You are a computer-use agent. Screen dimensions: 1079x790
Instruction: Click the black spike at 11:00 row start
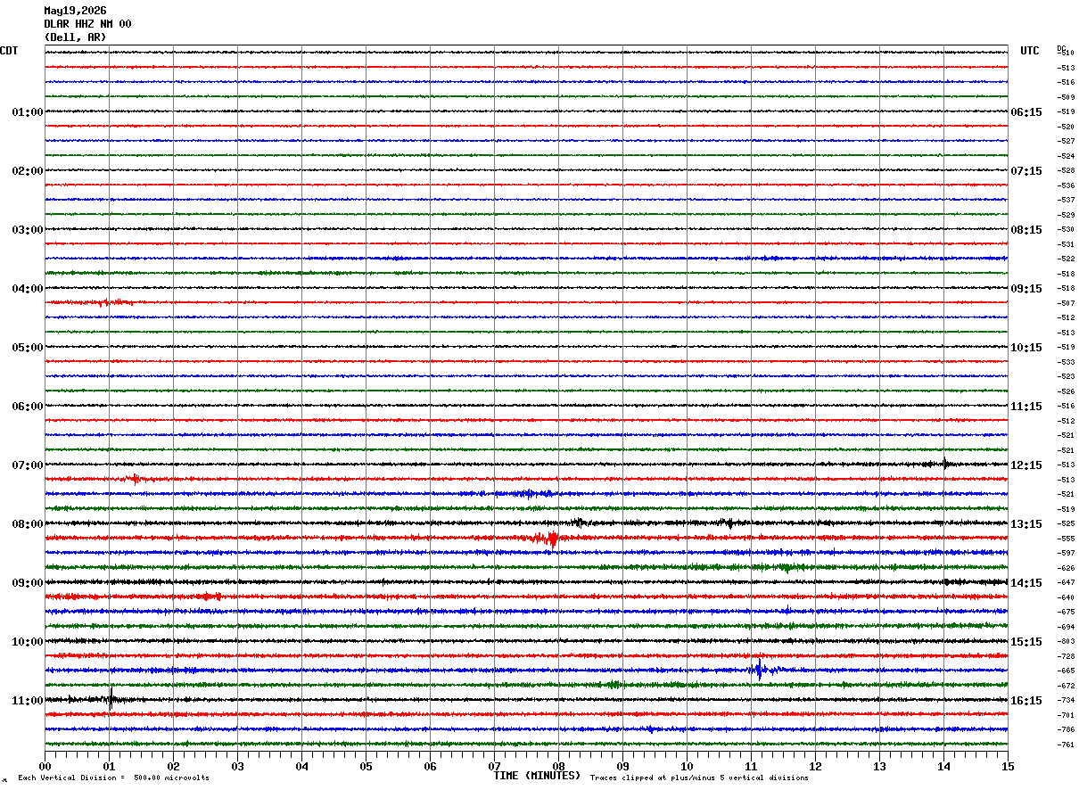pos(110,699)
